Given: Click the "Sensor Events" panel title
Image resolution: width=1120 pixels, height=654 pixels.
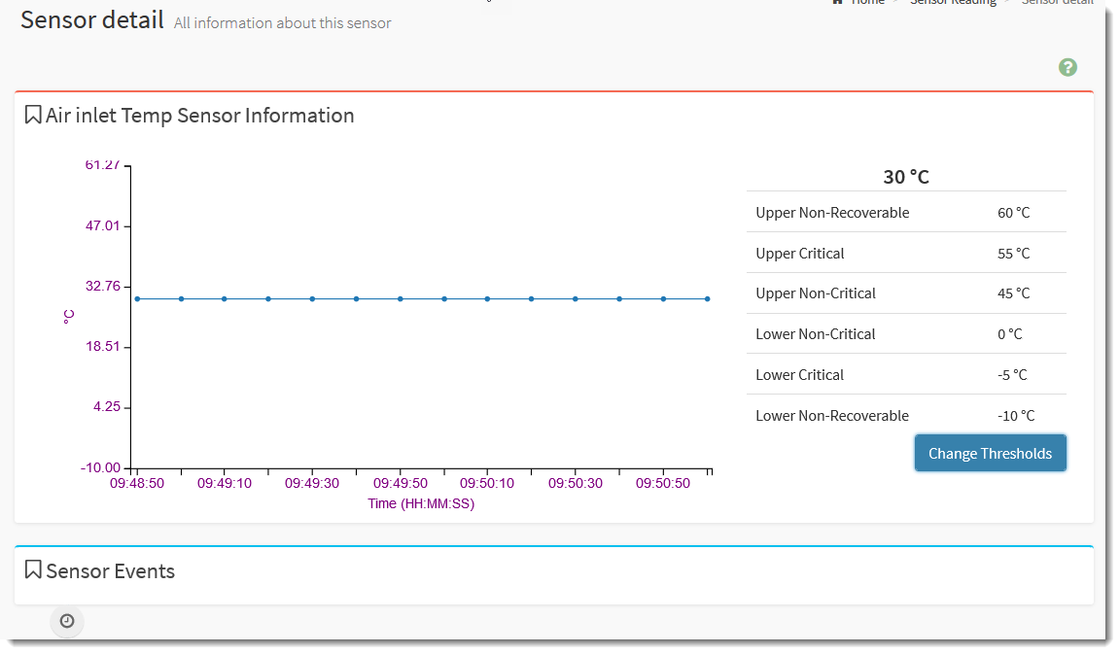Looking at the screenshot, I should (111, 571).
